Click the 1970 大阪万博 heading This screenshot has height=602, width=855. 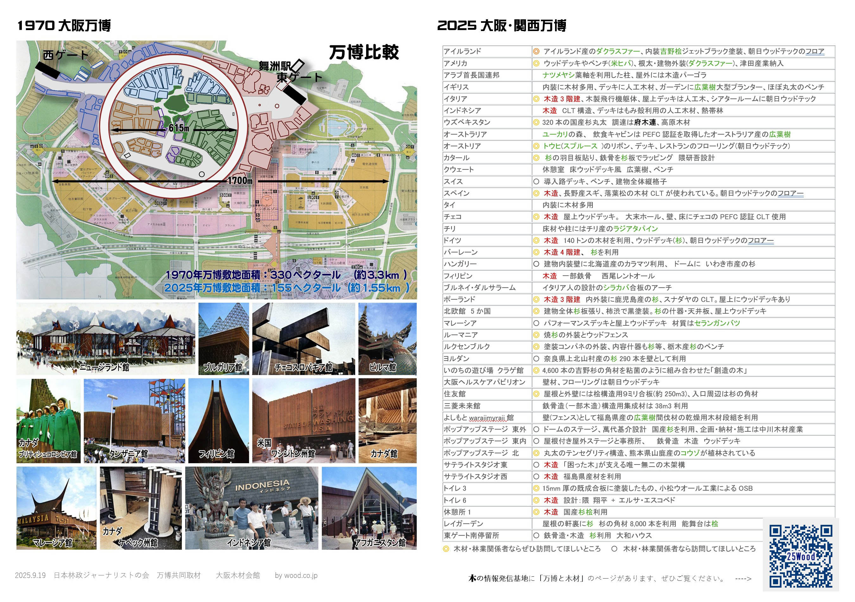[64, 26]
